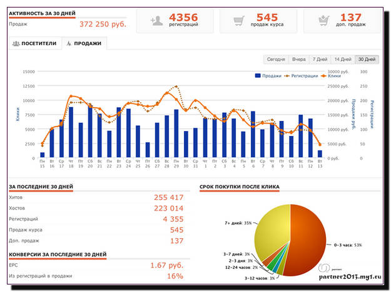Image resolution: width=391 pixels, height=292 pixels.
Task: Select the 30 Дней period
Action: (x=366, y=60)
